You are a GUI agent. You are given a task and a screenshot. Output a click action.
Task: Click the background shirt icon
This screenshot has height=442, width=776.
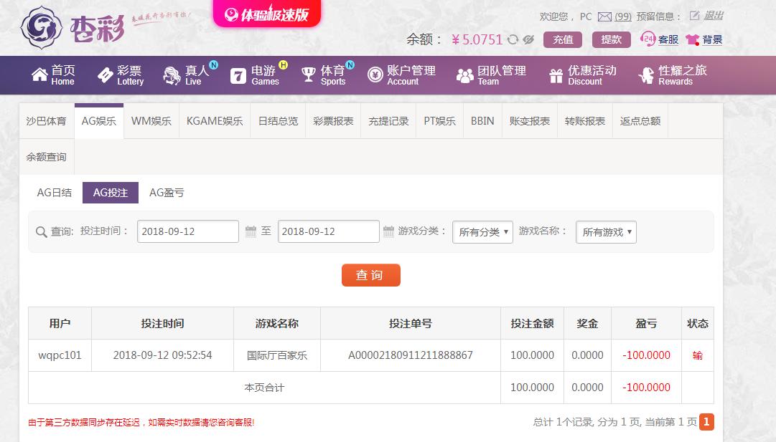[692, 39]
